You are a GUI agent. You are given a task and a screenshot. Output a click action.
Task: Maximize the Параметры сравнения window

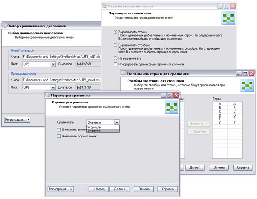pyautogui.click(x=170, y=95)
